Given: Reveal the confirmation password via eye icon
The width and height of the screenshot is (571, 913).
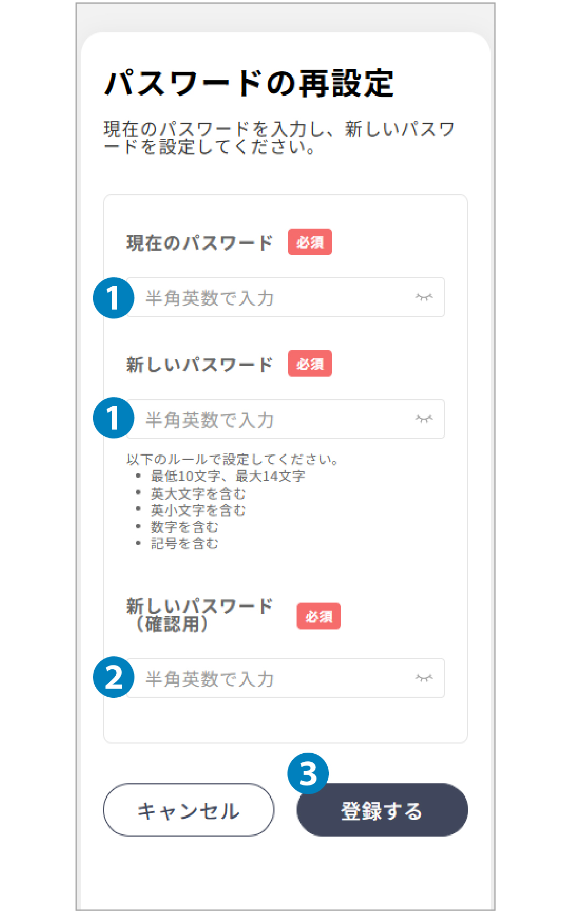Looking at the screenshot, I should coord(424,678).
